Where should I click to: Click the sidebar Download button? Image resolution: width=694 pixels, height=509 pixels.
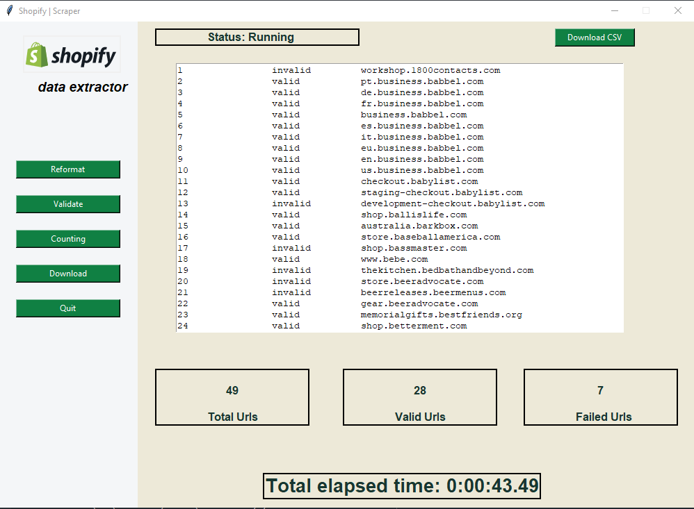(67, 274)
